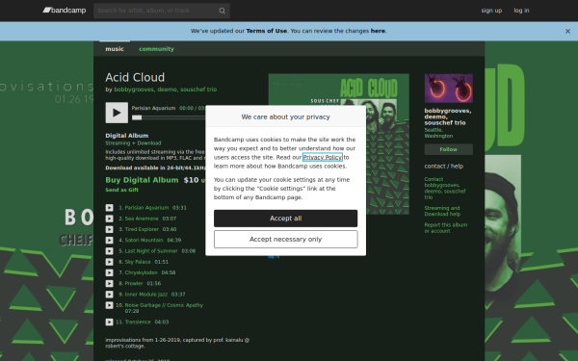578x361 pixels.
Task: Click Report this album or account
Action: pyautogui.click(x=446, y=228)
